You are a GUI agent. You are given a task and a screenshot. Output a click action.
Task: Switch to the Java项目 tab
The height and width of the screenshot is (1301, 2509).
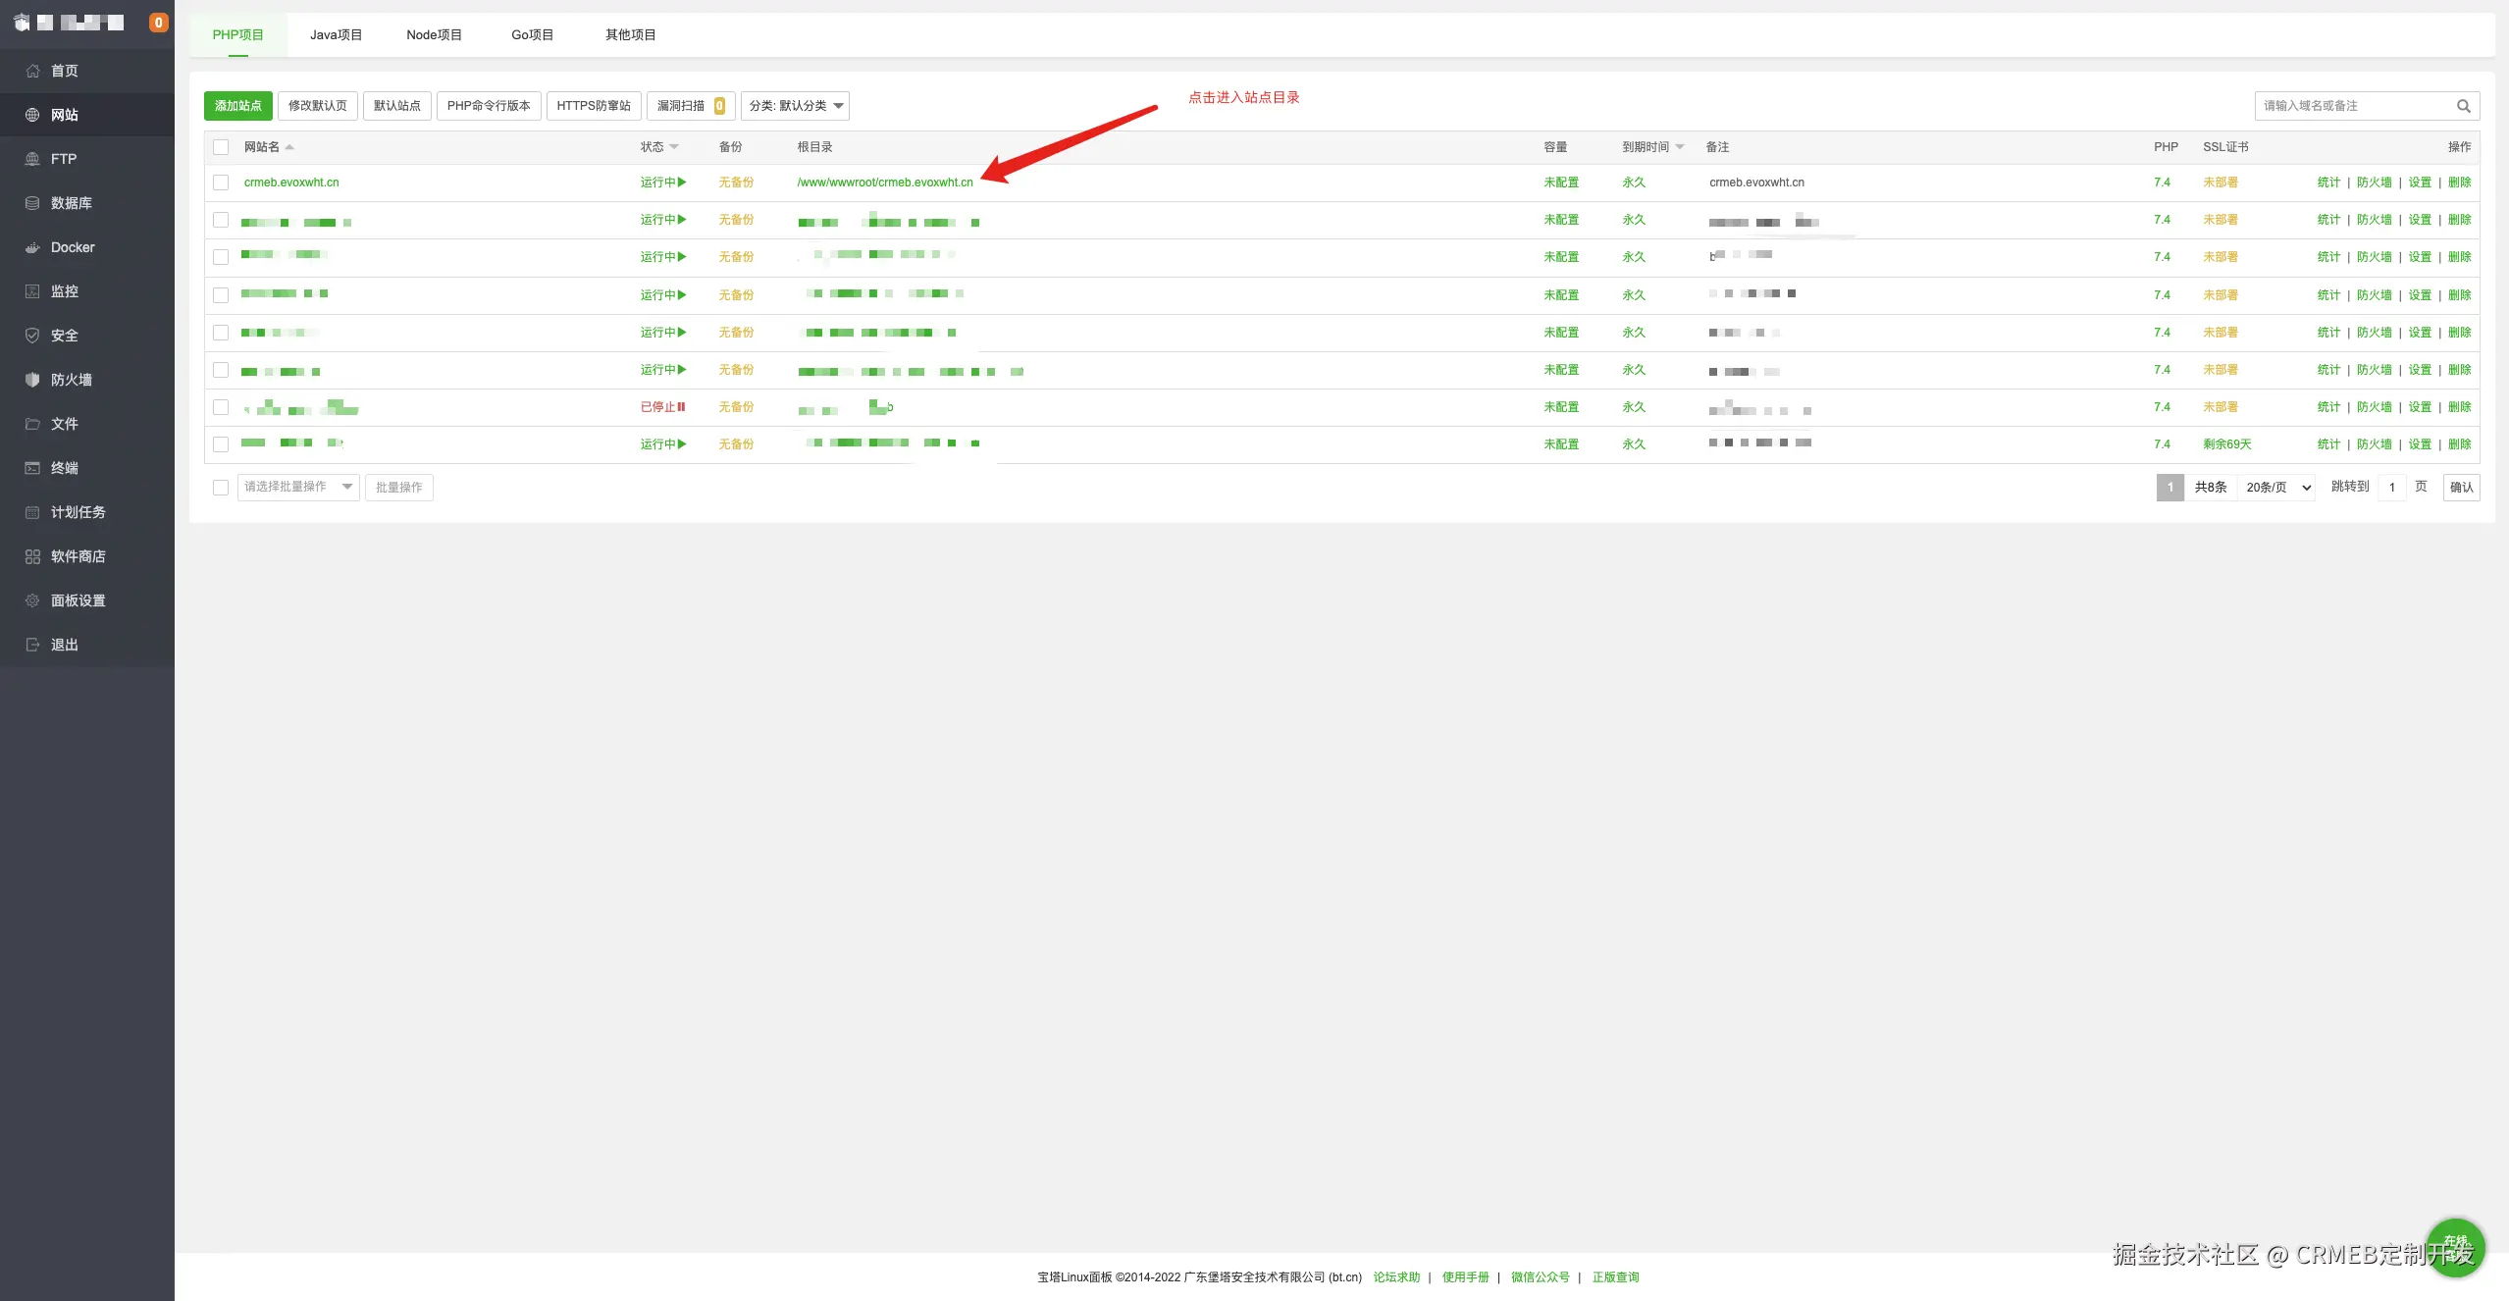(336, 34)
